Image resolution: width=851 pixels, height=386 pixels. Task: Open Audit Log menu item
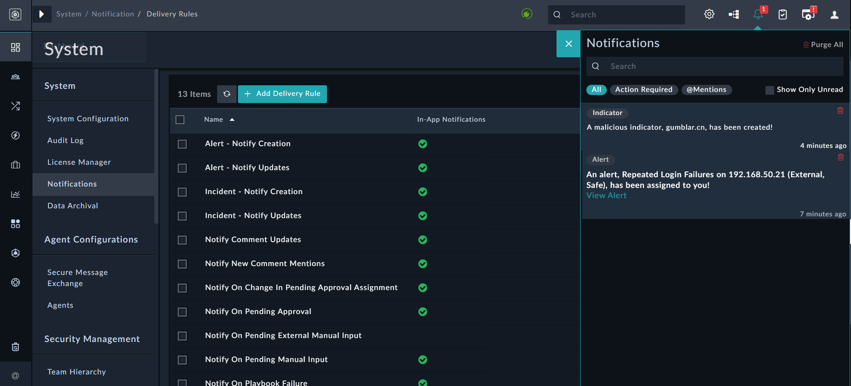pos(65,140)
